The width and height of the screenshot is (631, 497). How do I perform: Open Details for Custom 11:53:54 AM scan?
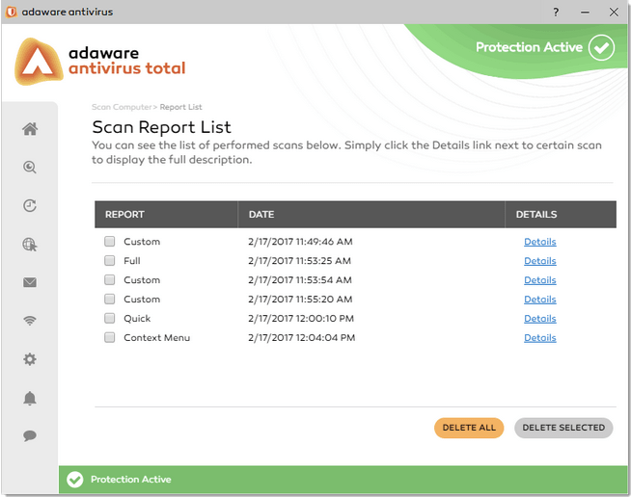coord(539,280)
